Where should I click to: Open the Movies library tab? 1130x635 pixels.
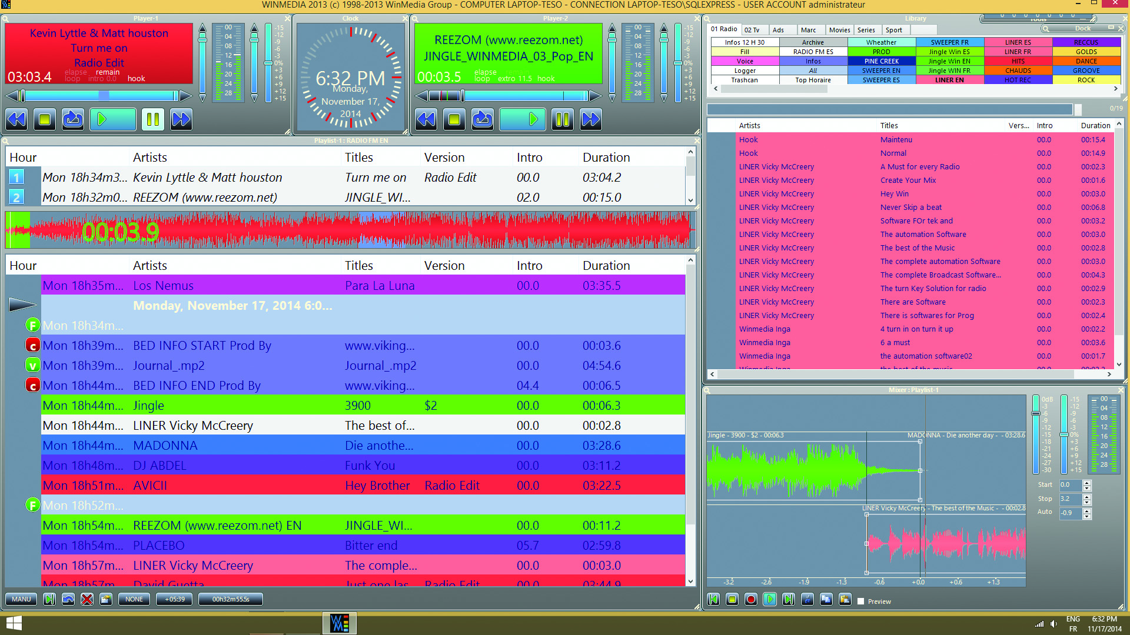(x=839, y=30)
